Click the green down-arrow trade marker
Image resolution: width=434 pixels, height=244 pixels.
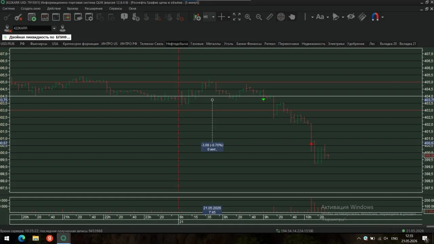pos(263,99)
